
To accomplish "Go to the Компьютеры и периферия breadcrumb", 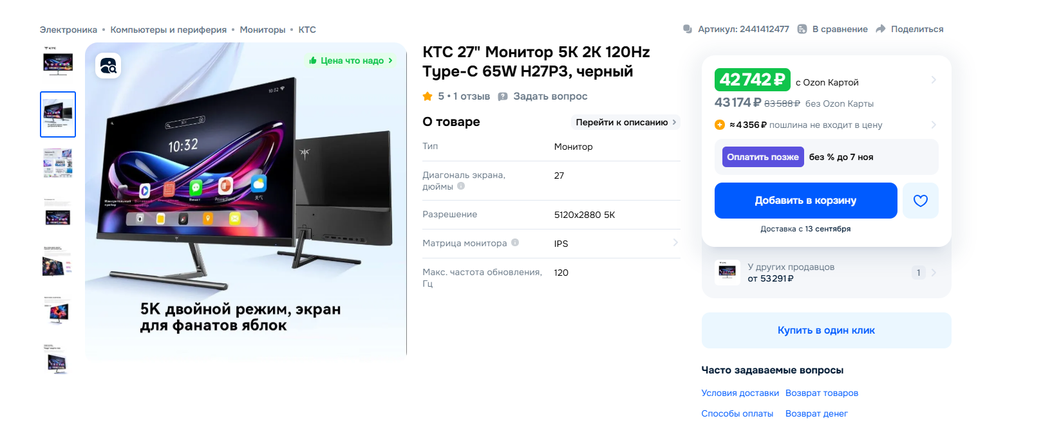I will (x=169, y=30).
